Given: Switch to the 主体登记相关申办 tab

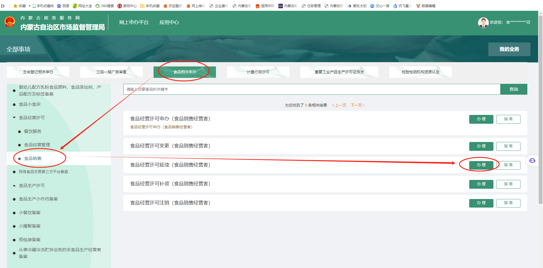Looking at the screenshot, I should (38, 72).
